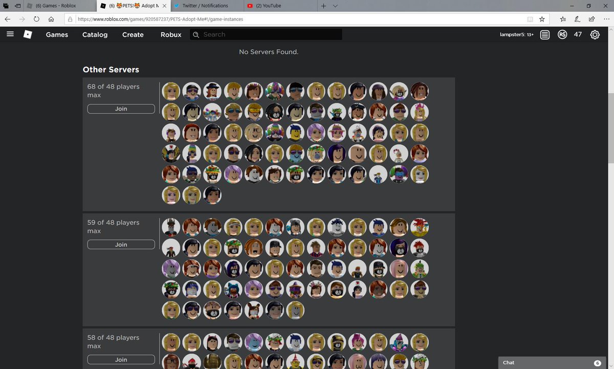Screen dimensions: 614x369
Task: Add this page to favorites with the star
Action: (x=542, y=19)
